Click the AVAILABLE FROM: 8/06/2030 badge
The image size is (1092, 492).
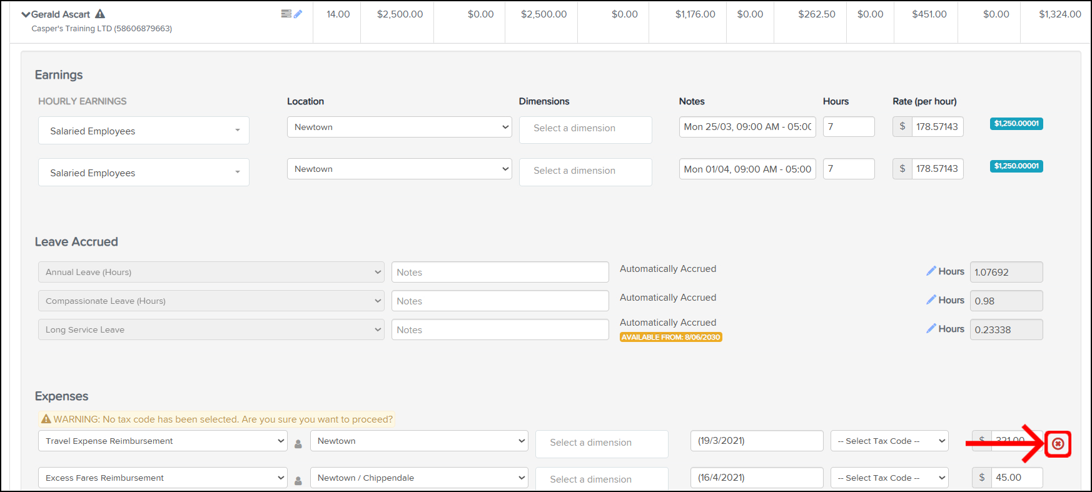pos(670,337)
